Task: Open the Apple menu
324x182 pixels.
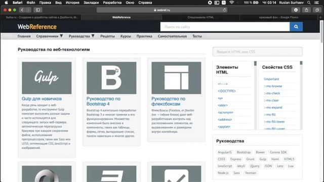Action: 6,3
